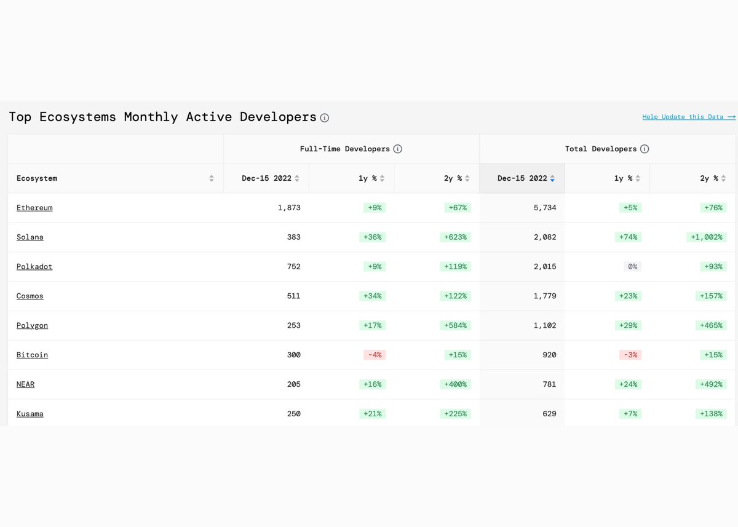Show info for Total Developers header

click(645, 149)
